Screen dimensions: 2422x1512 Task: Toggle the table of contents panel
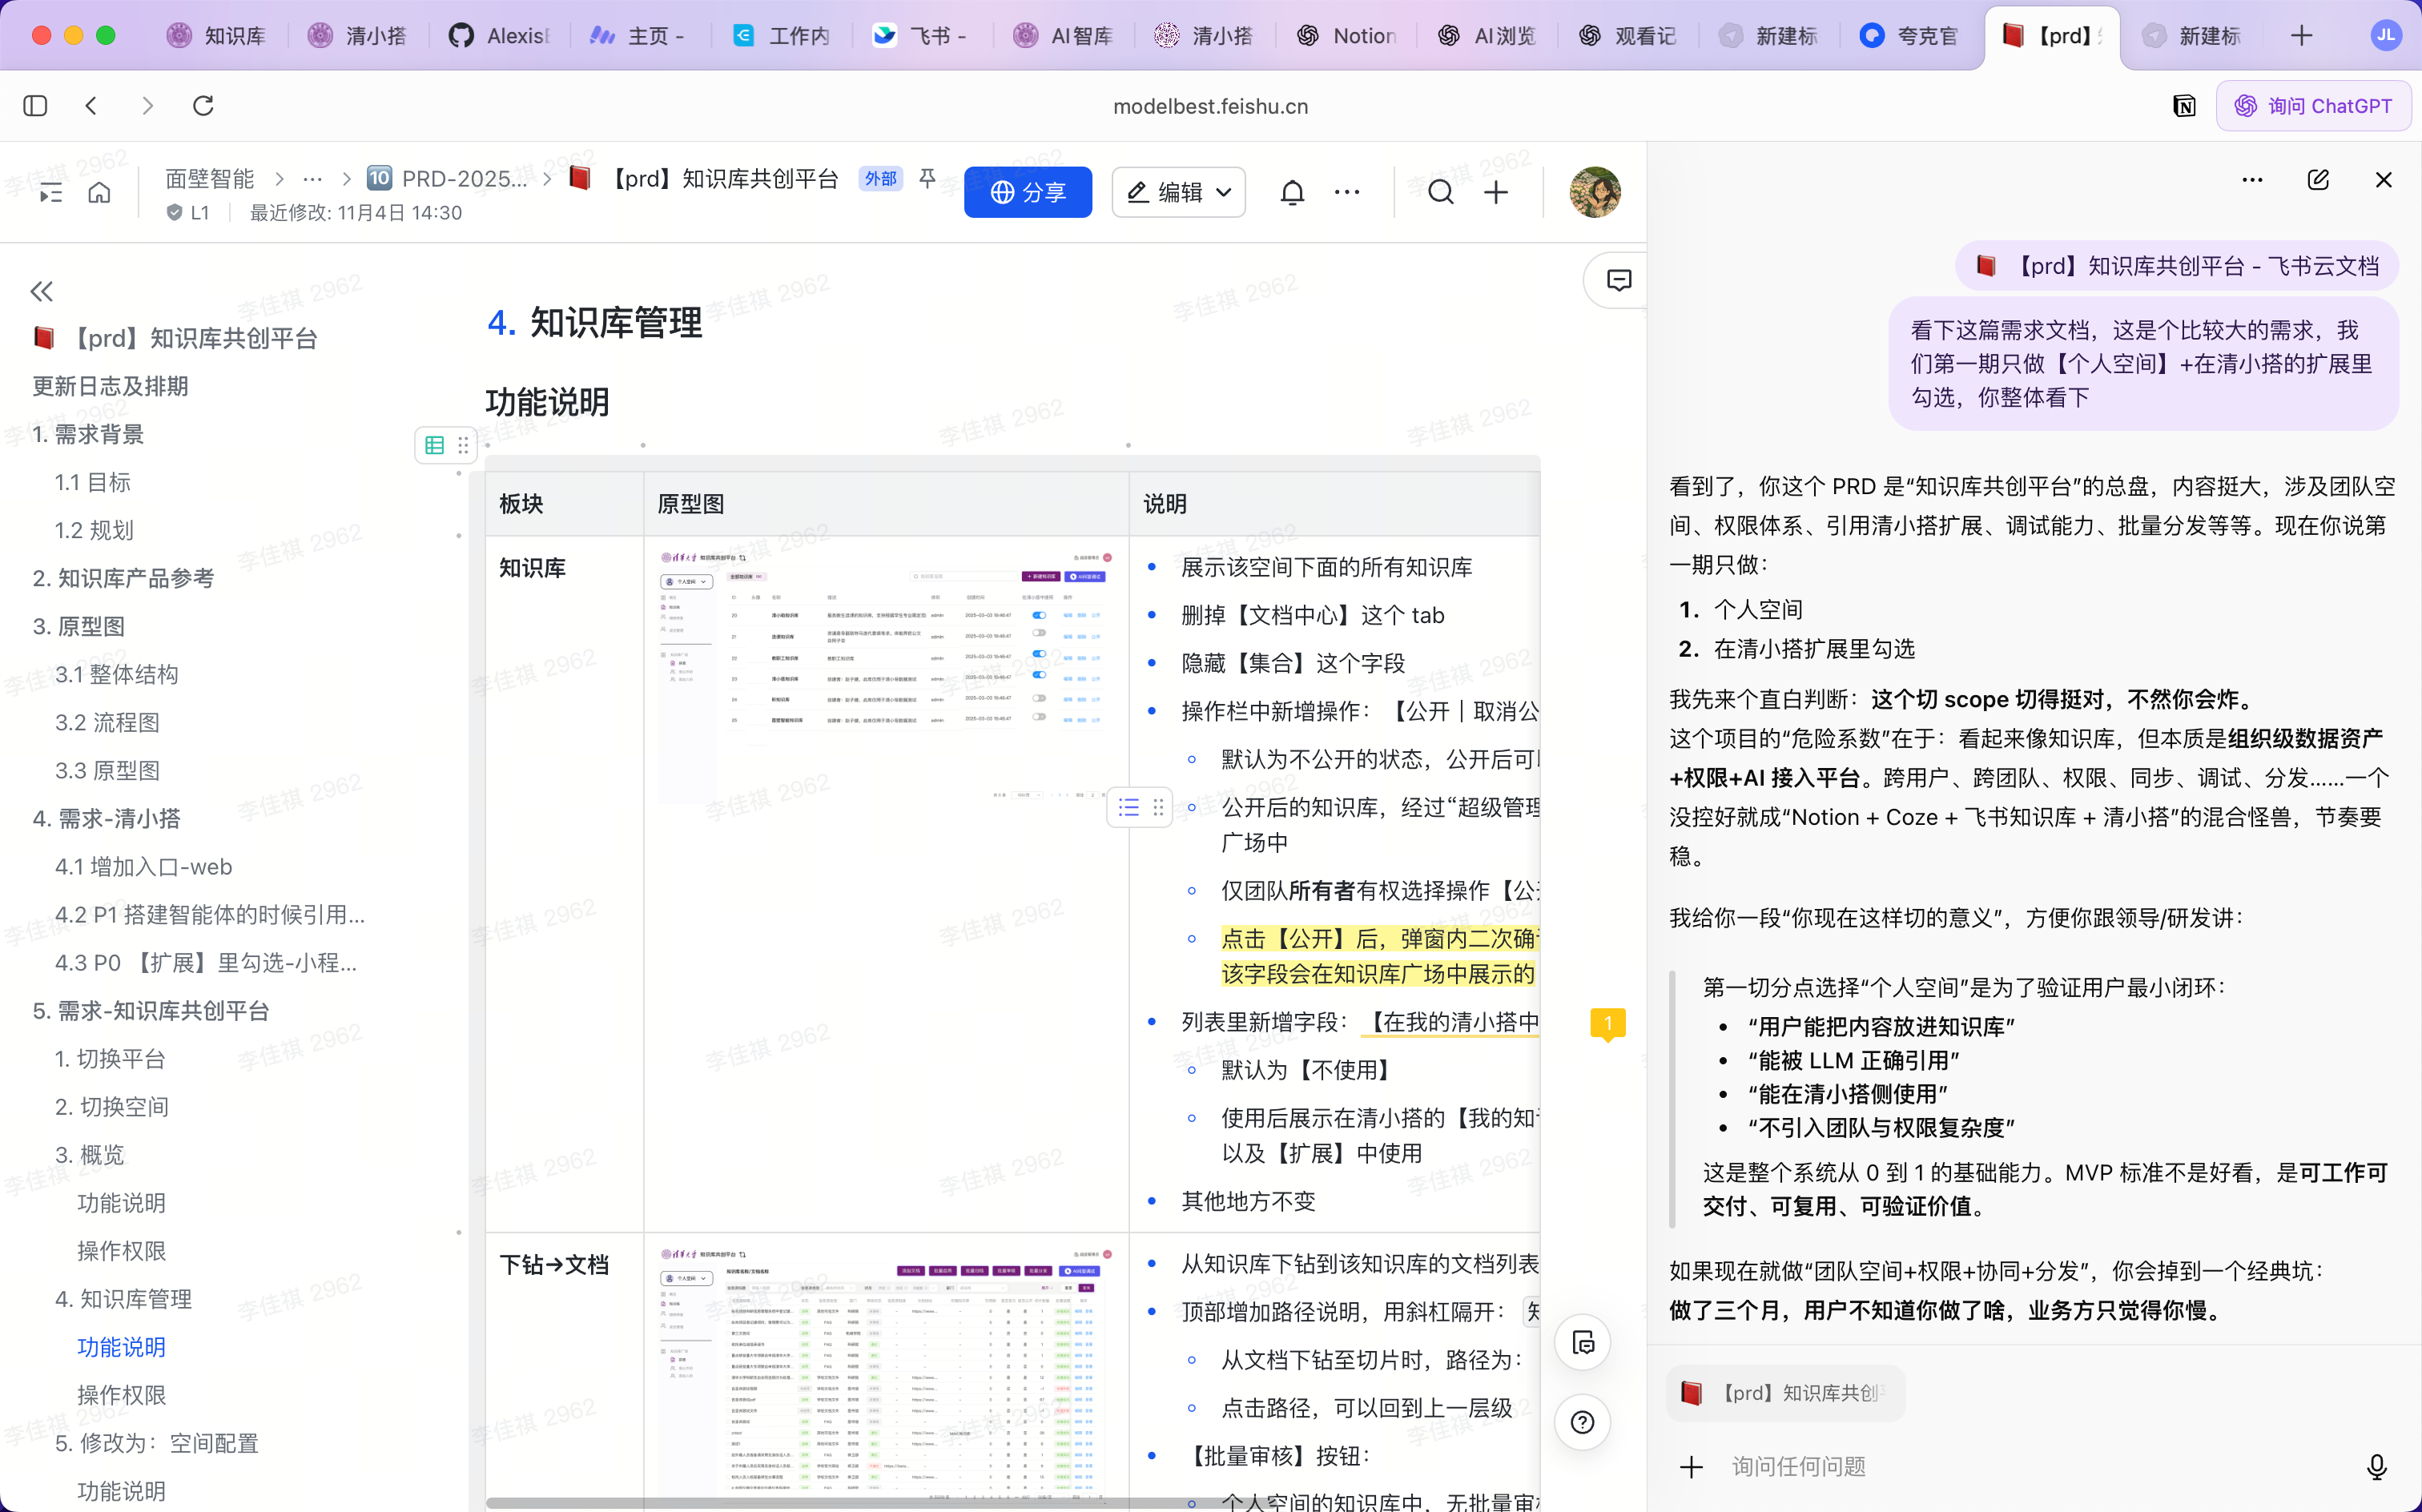[49, 193]
